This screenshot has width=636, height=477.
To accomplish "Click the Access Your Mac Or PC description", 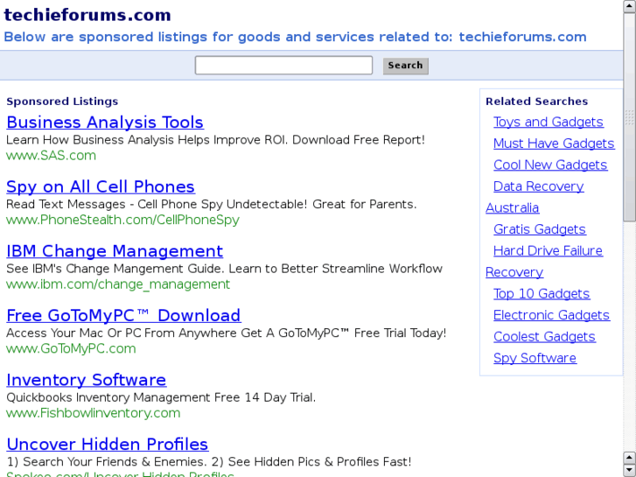I will [x=227, y=333].
